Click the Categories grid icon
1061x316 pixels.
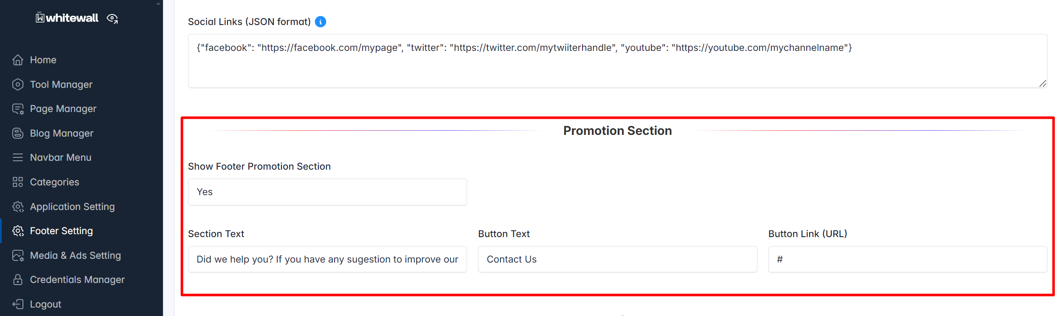[18, 182]
